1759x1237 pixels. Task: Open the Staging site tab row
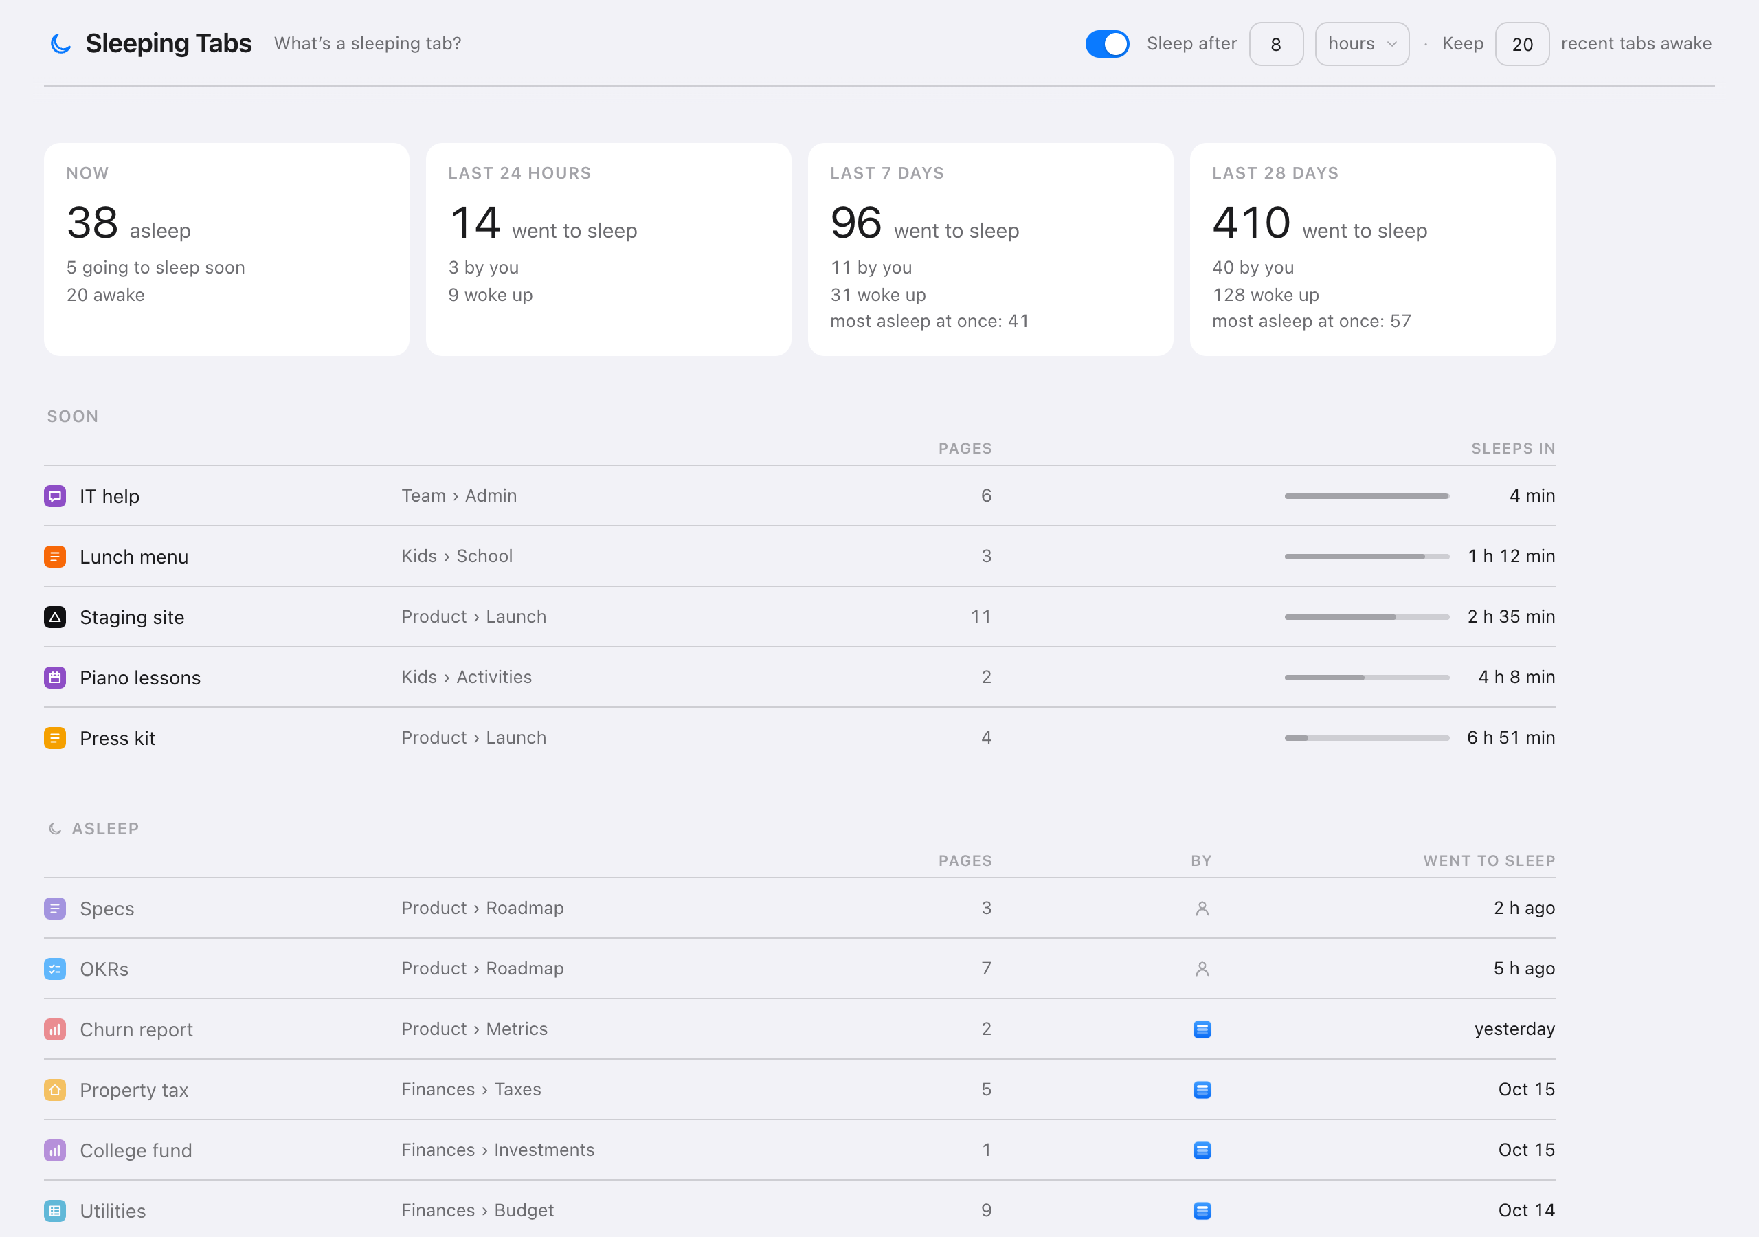[799, 617]
